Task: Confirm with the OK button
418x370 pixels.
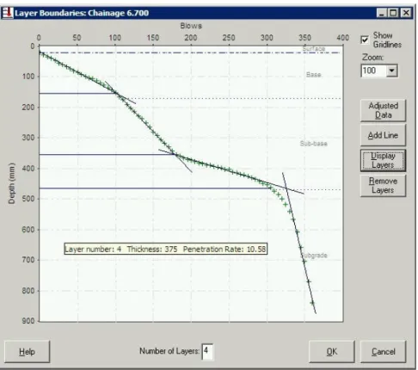Action: point(332,352)
